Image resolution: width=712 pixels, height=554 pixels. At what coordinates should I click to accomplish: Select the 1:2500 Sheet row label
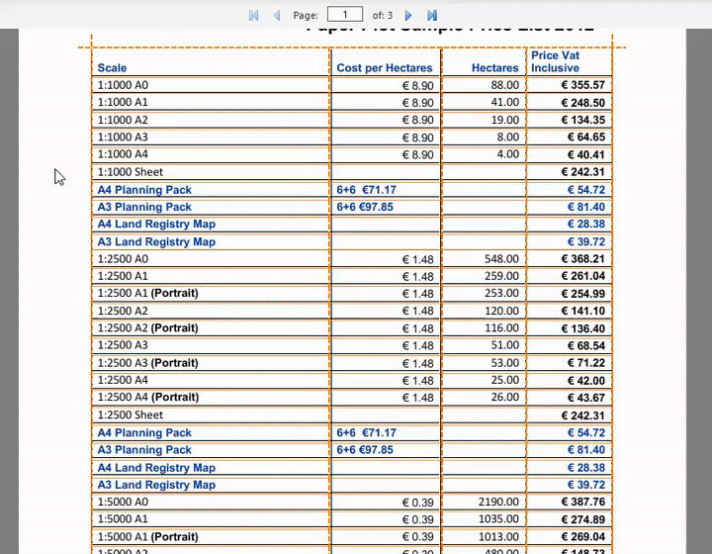[130, 415]
